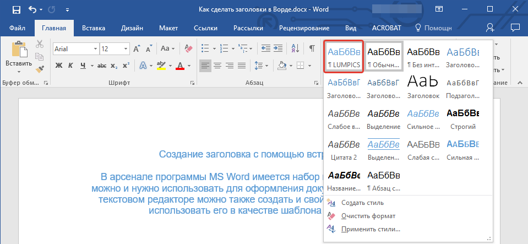Click the red font color button
The image size is (528, 244).
179,66
